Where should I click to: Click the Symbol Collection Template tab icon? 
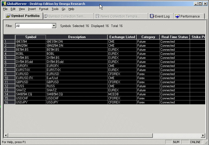(x=46, y=16)
